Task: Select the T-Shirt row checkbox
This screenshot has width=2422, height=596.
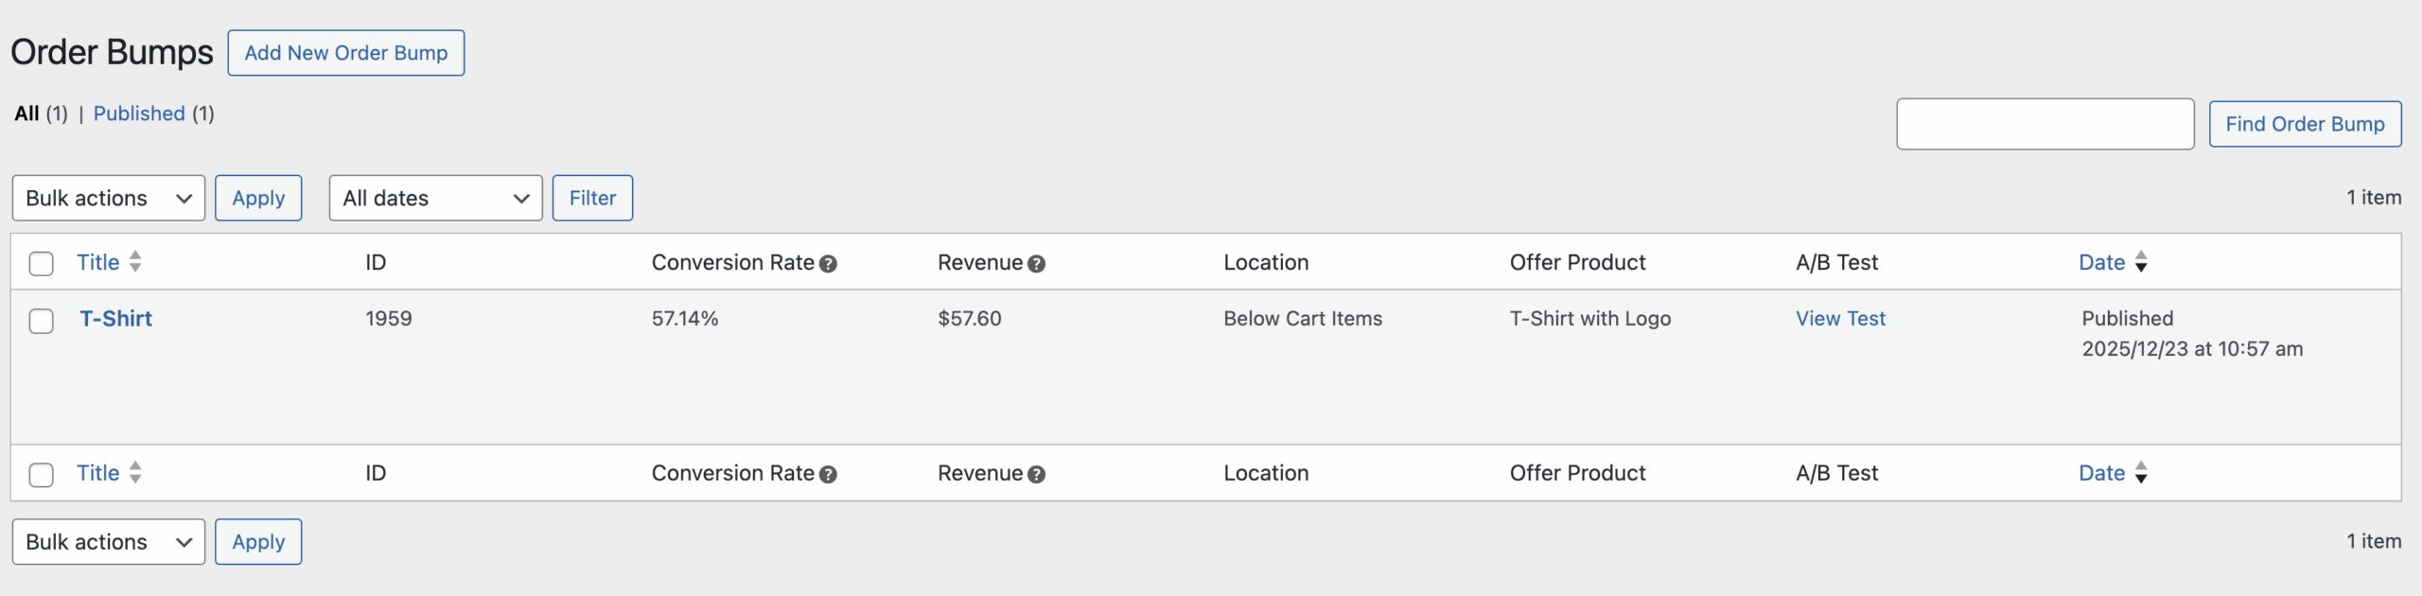Action: coord(42,321)
